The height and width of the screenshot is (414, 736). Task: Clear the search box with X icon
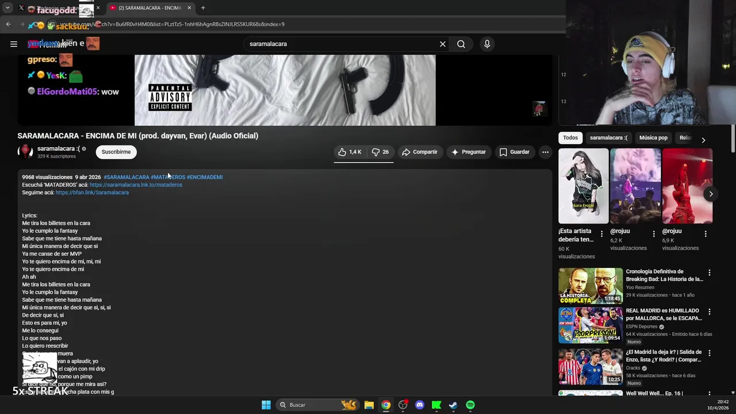(x=443, y=44)
